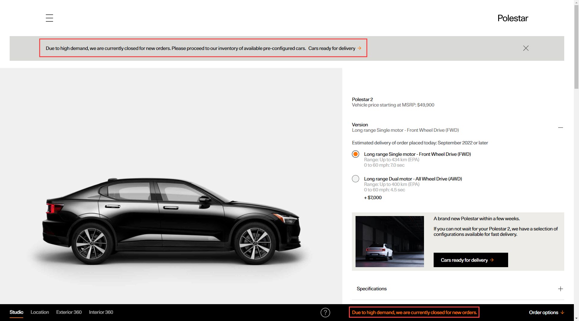This screenshot has height=321, width=579.
Task: Dismiss the high demand notification banner
Action: pos(526,48)
